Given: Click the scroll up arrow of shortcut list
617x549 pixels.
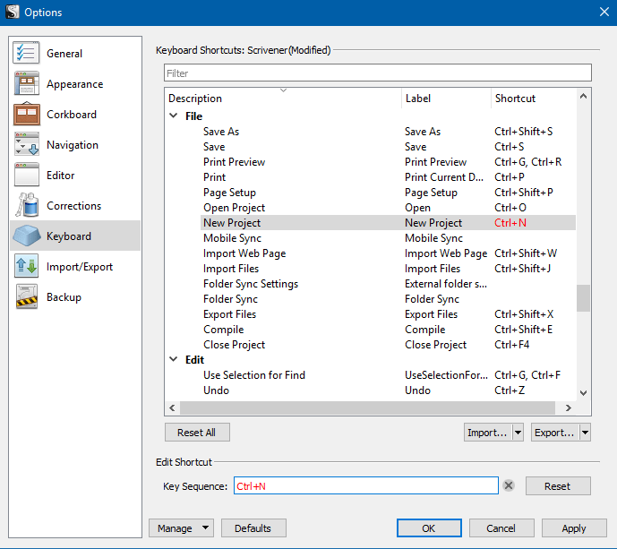Looking at the screenshot, I should coord(583,96).
